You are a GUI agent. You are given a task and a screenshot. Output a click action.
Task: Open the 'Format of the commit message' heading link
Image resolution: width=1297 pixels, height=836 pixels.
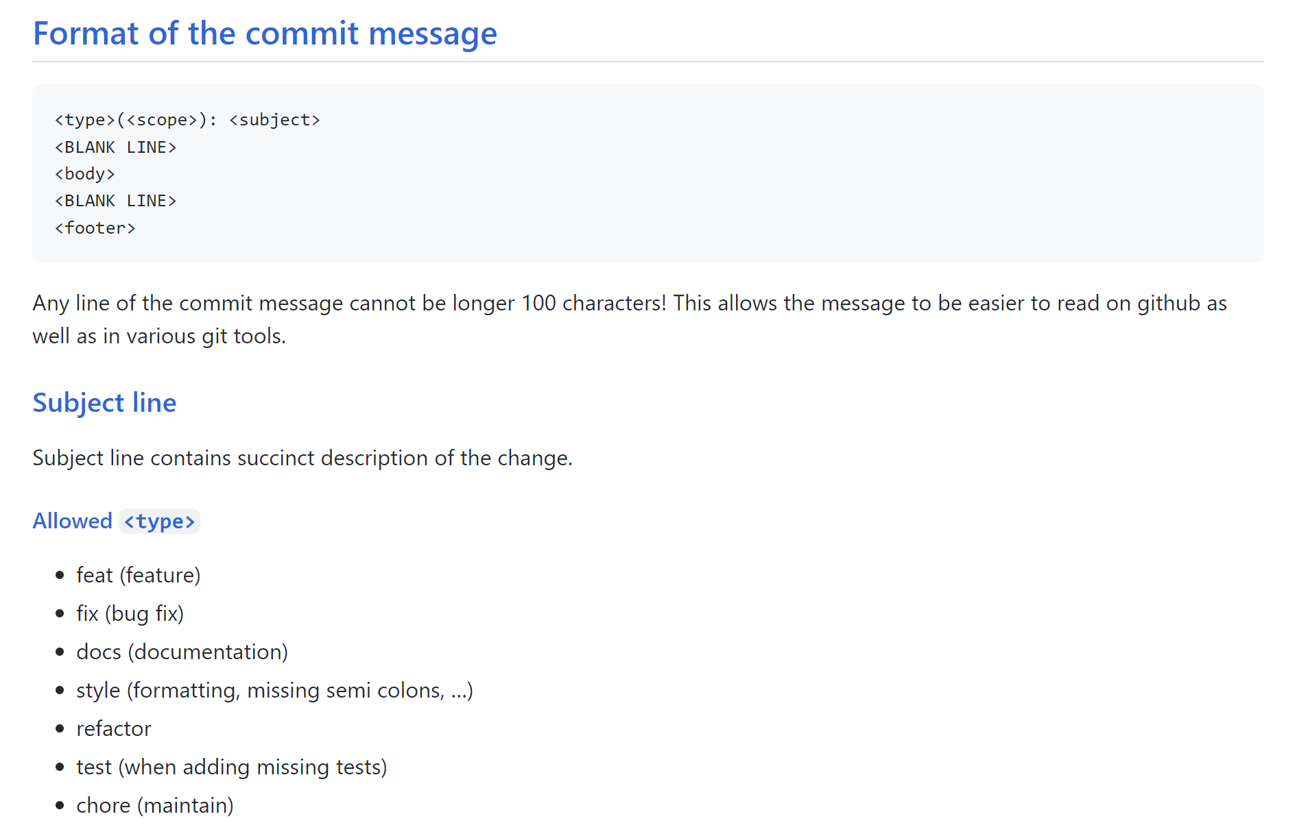point(265,34)
